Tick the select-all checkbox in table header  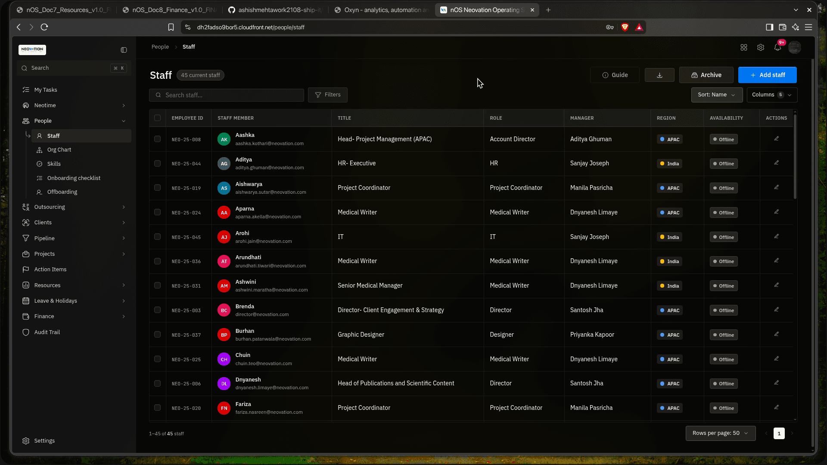tap(158, 118)
